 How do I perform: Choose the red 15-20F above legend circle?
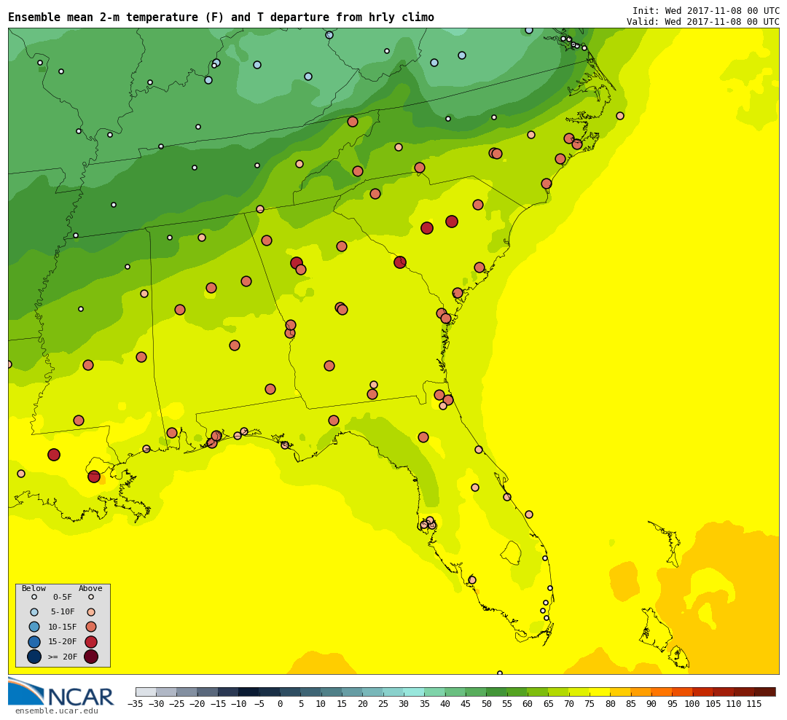tap(91, 642)
